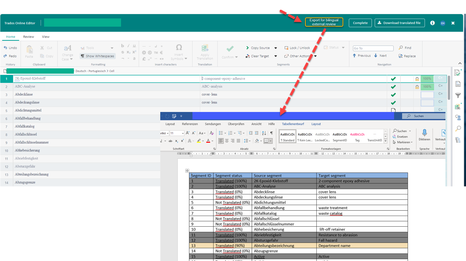Open concordance search via binoculars sidebar icon
The width and height of the screenshot is (466, 261).
(x=457, y=107)
